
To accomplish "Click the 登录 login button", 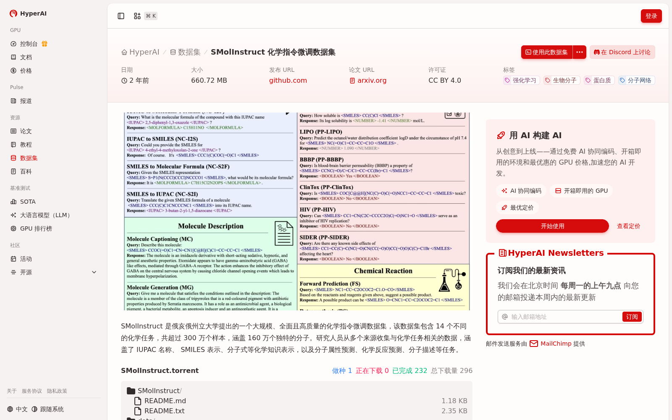I will pyautogui.click(x=651, y=16).
